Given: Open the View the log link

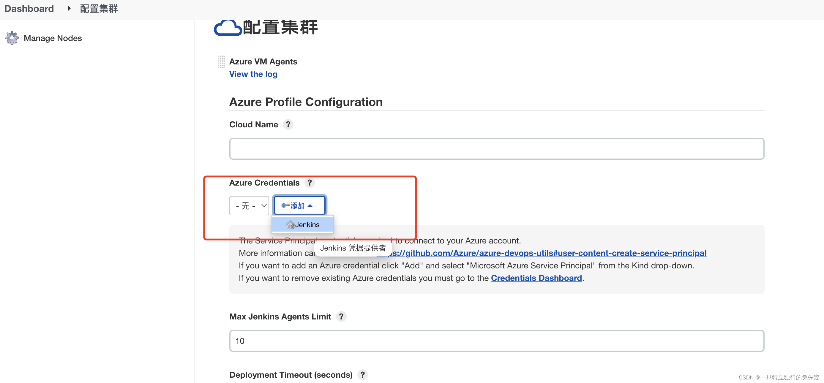Looking at the screenshot, I should [x=253, y=74].
